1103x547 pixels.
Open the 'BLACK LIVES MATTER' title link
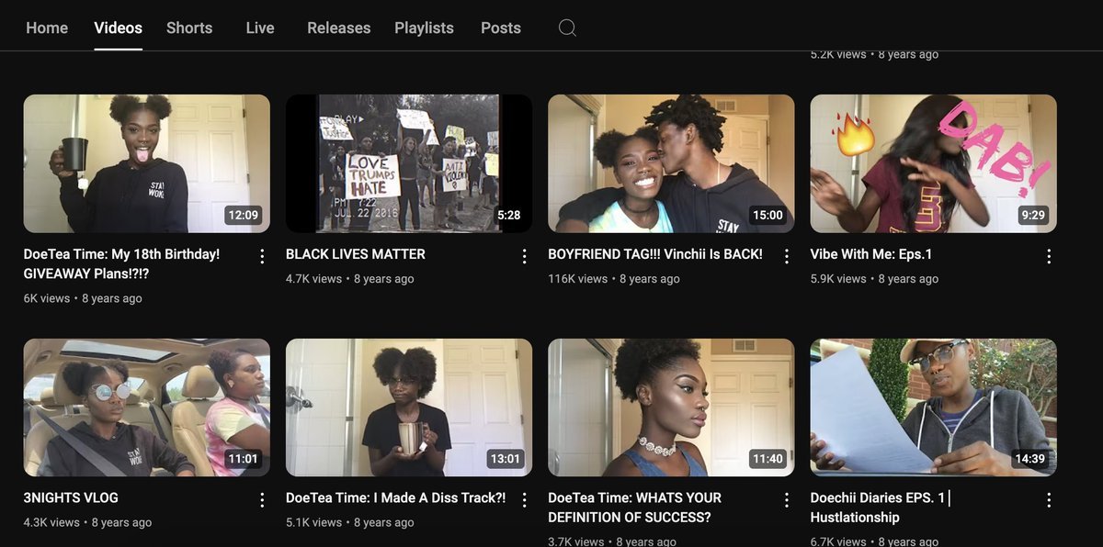point(356,254)
